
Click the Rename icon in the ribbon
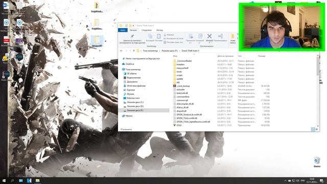pos(220,36)
